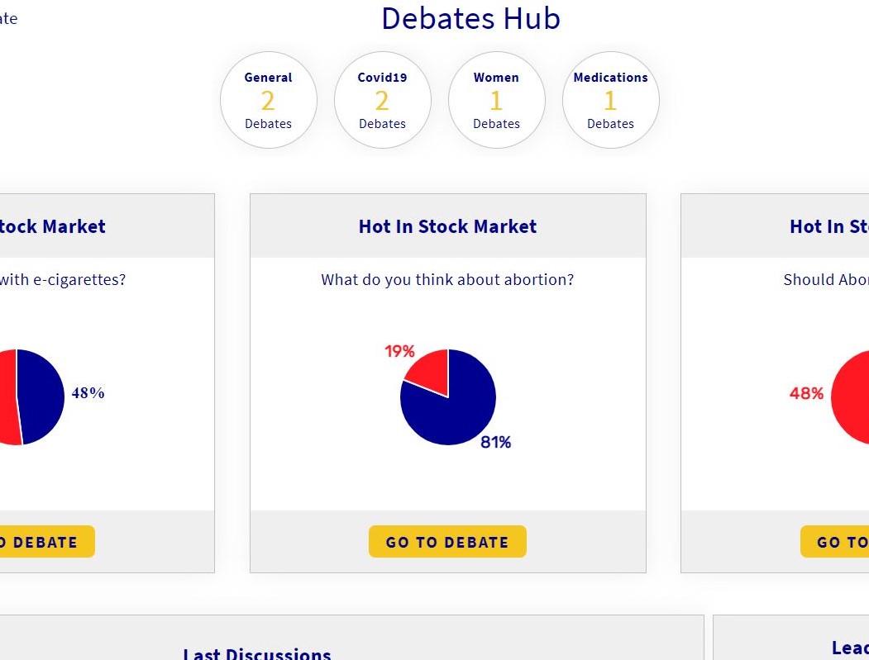Open the General debates category circle

pyautogui.click(x=269, y=100)
